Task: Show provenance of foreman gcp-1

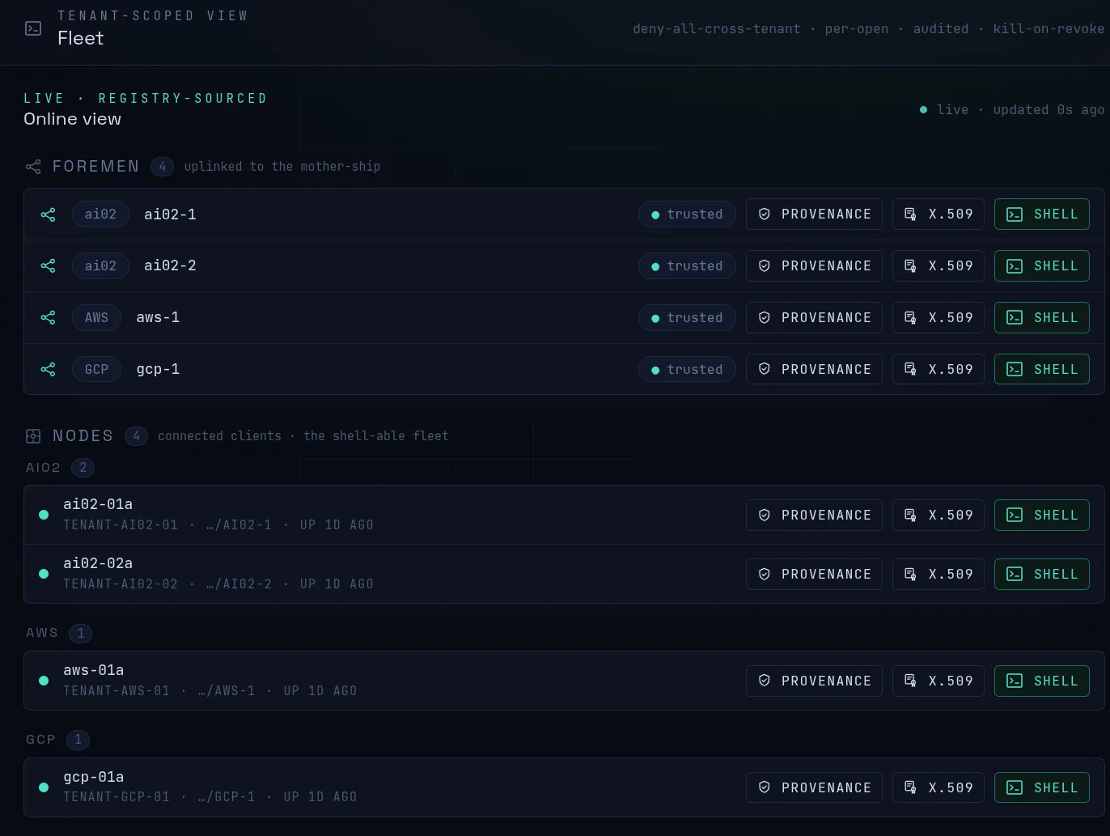Action: [x=814, y=370]
